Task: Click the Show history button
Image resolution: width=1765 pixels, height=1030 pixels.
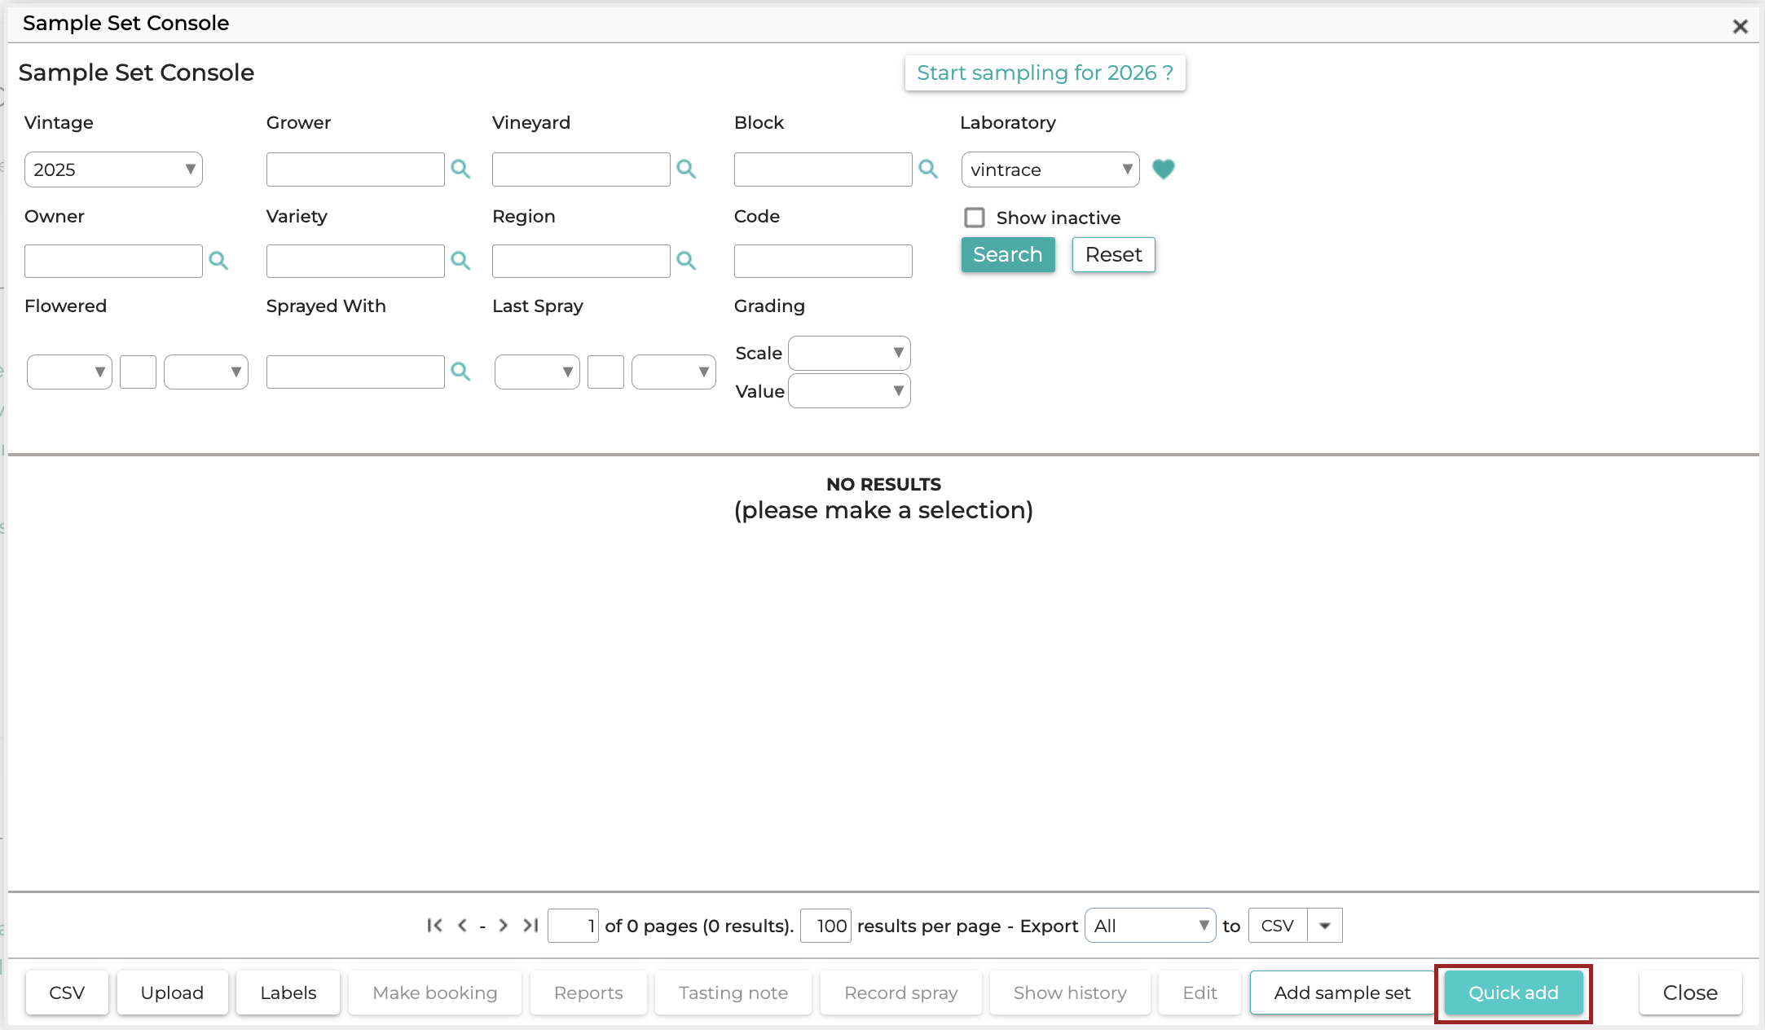Action: coord(1070,993)
